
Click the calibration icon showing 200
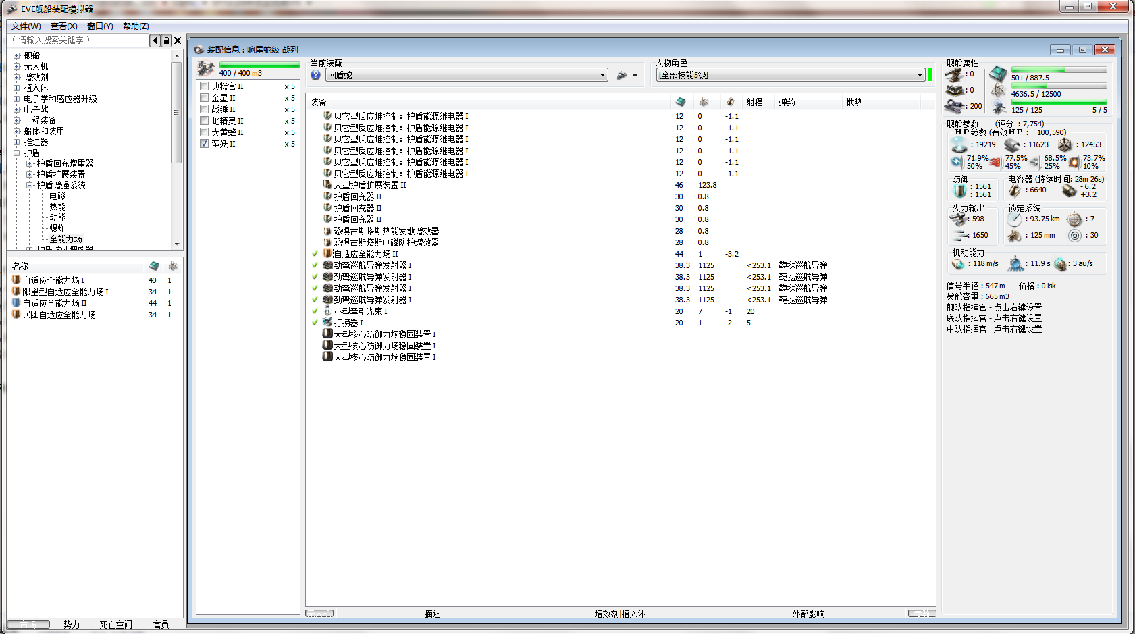pyautogui.click(x=954, y=106)
